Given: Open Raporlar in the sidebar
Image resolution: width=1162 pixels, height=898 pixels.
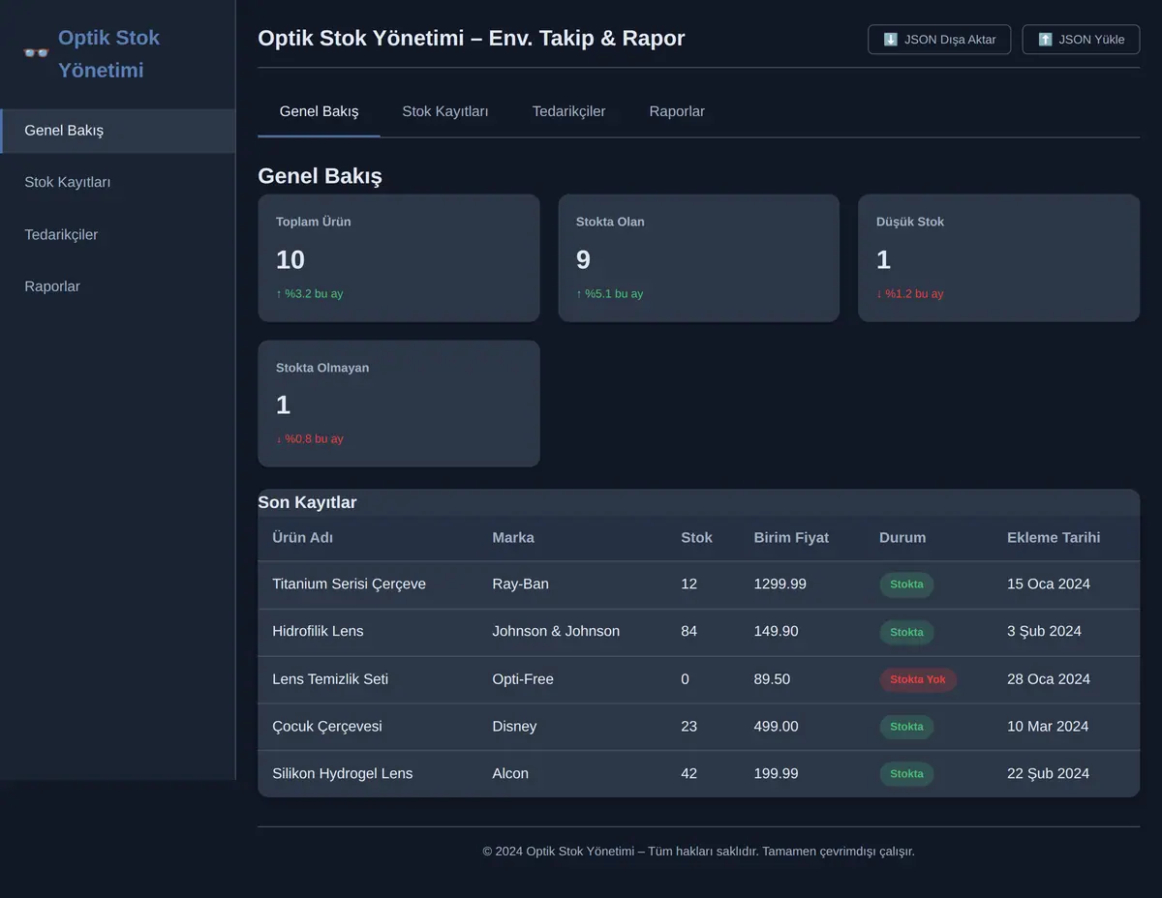Looking at the screenshot, I should point(117,286).
